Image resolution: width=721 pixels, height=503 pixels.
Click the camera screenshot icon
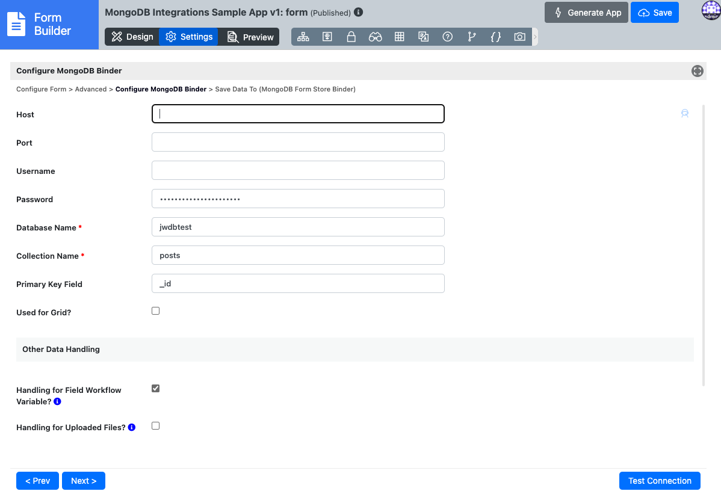520,37
